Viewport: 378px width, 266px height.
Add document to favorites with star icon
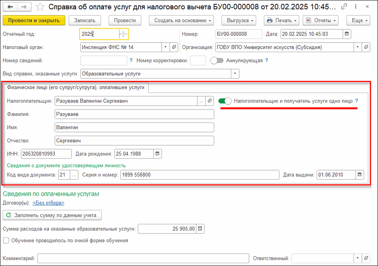pyautogui.click(x=40, y=7)
